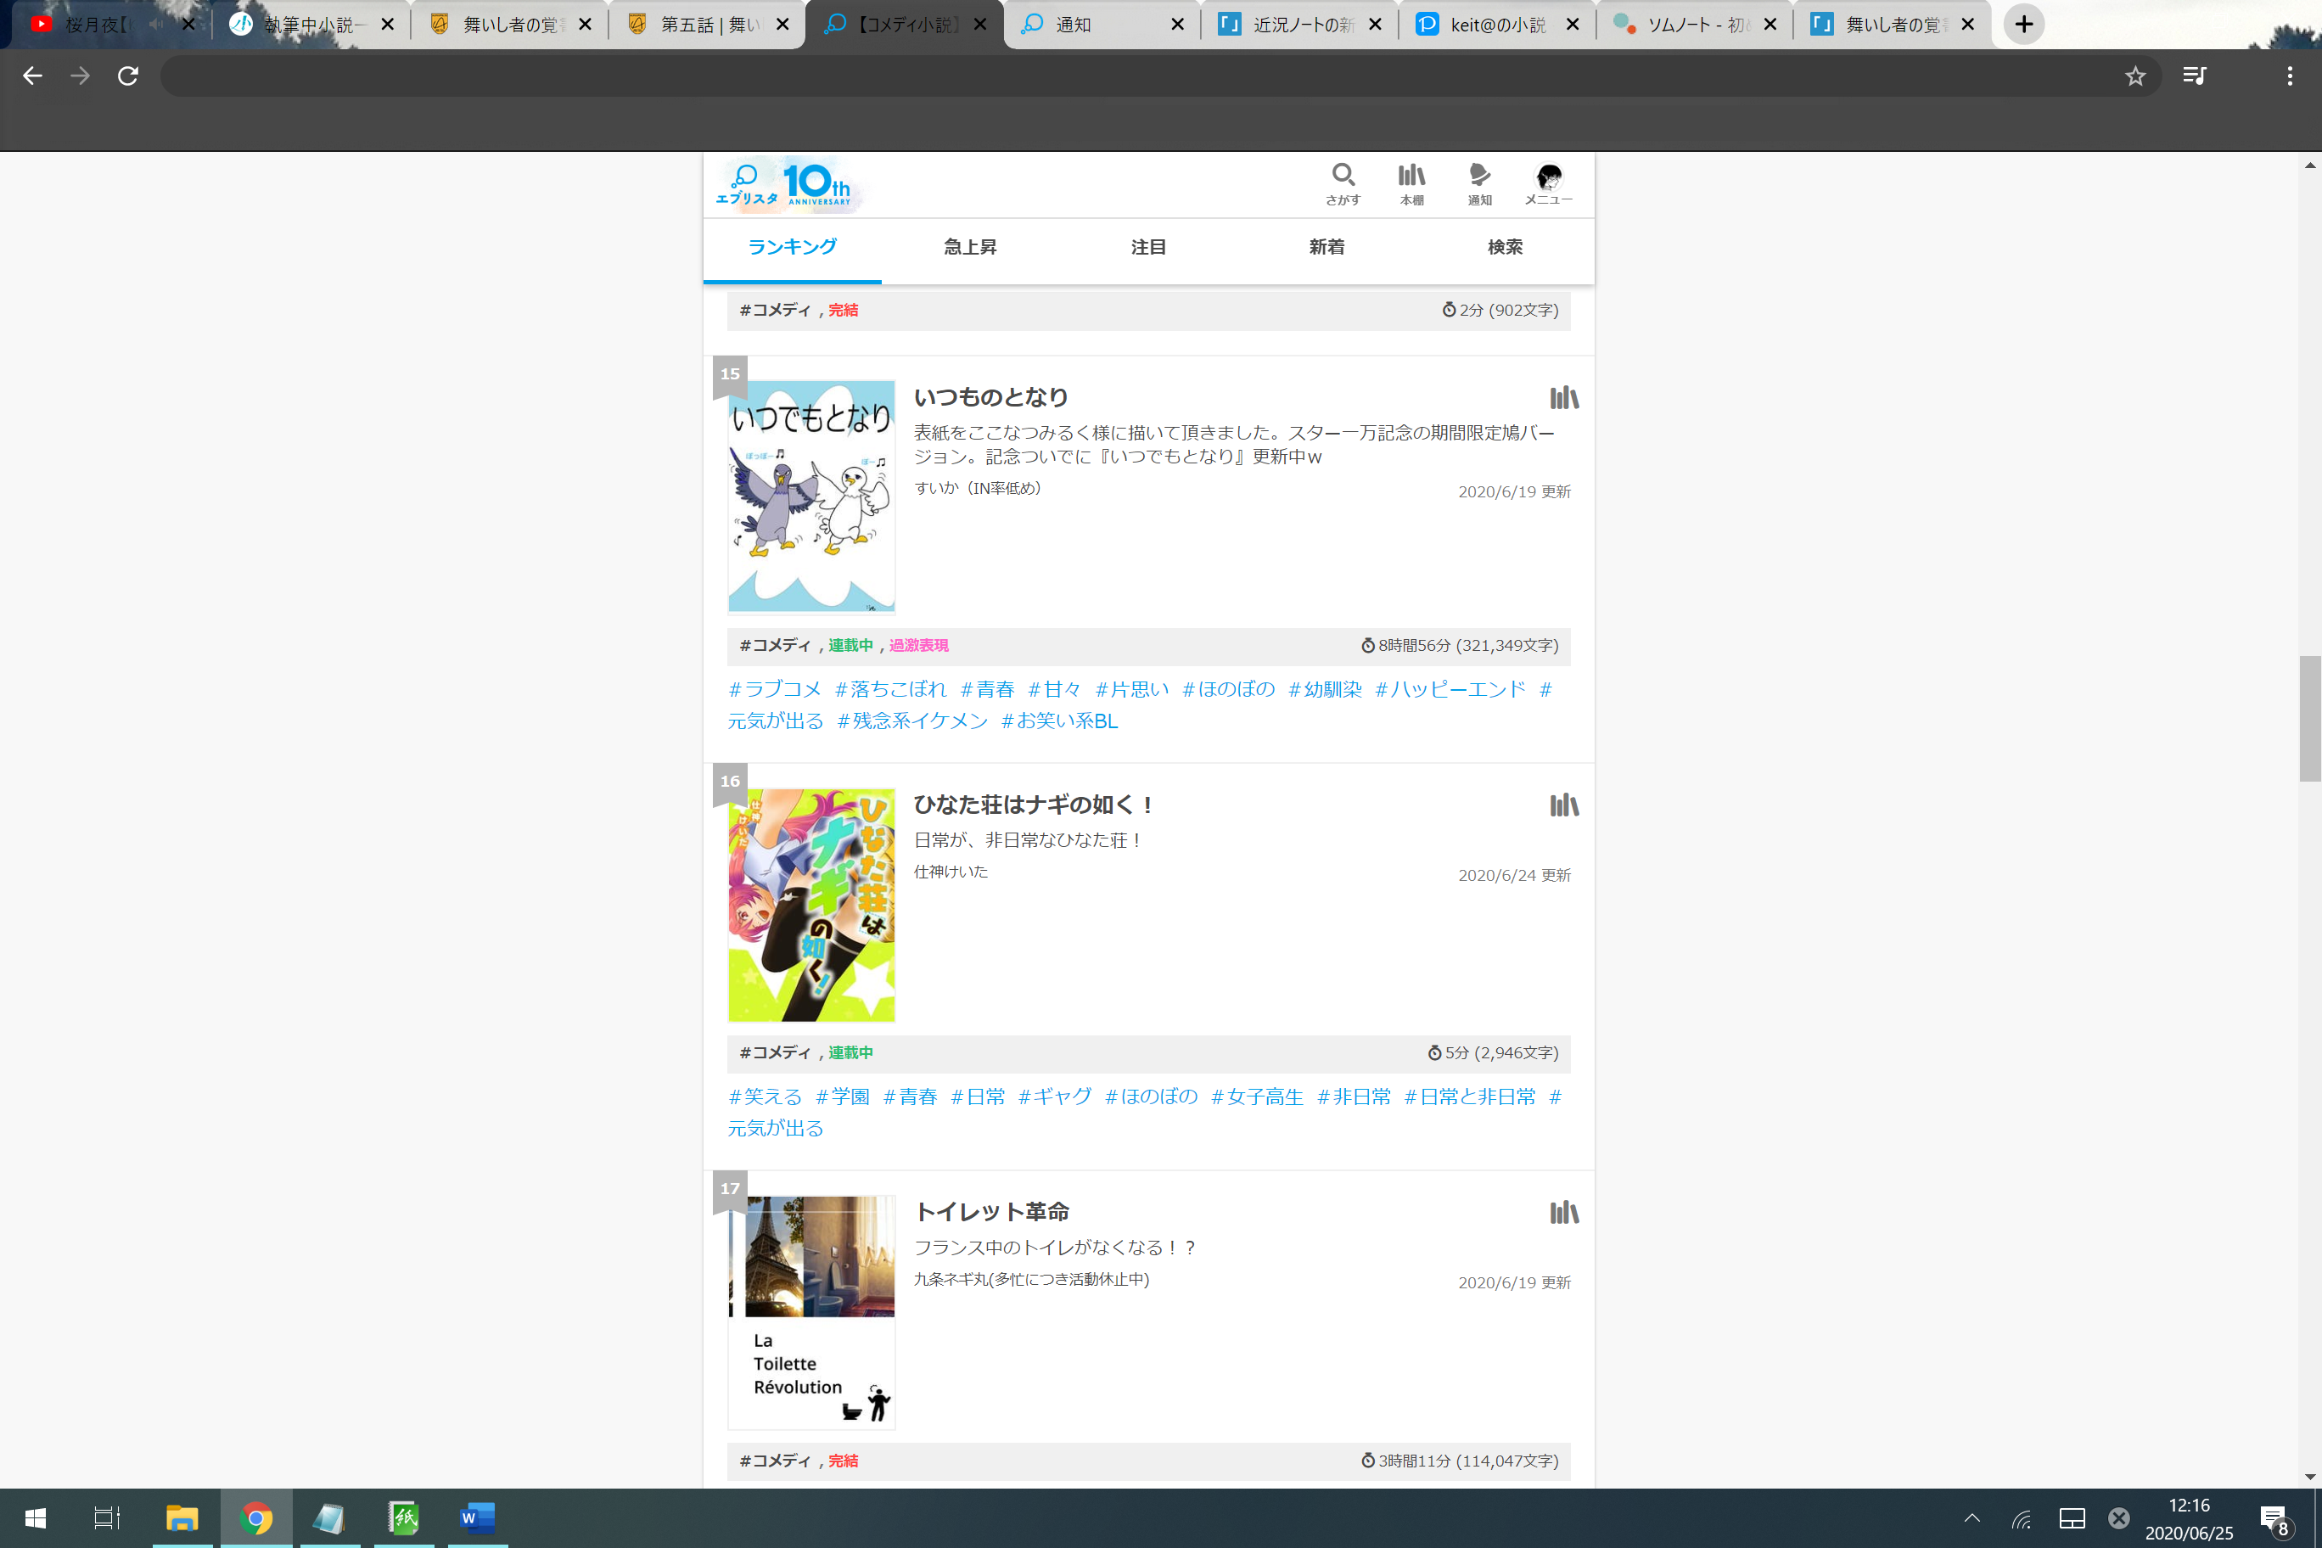Screen dimensions: 2322x1548
Task: Switch to the 新着 tab
Action: (1326, 247)
